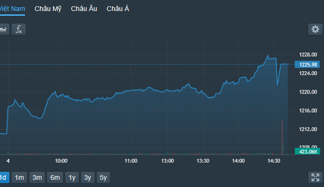Switch to Châu Mỹ tab
This screenshot has width=324, height=187.
(48, 9)
